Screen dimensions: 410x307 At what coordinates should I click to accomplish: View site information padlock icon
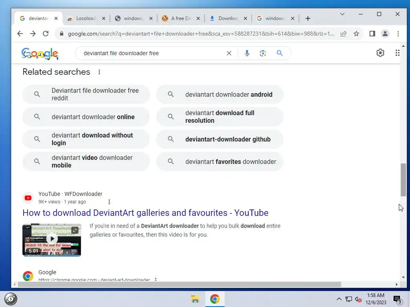[61, 34]
